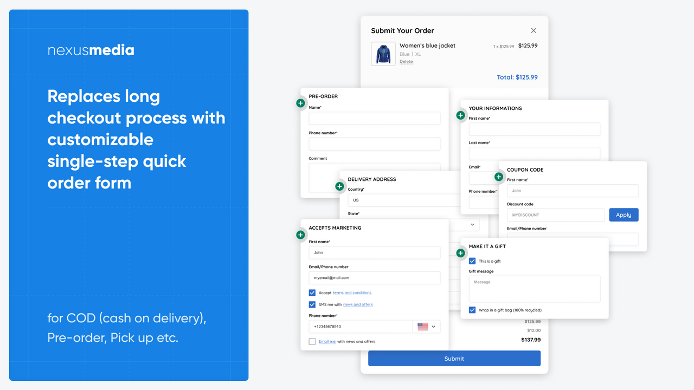Click the green plus icon beside DELIVERY ADDRESS
The height and width of the screenshot is (390, 694).
pyautogui.click(x=339, y=186)
